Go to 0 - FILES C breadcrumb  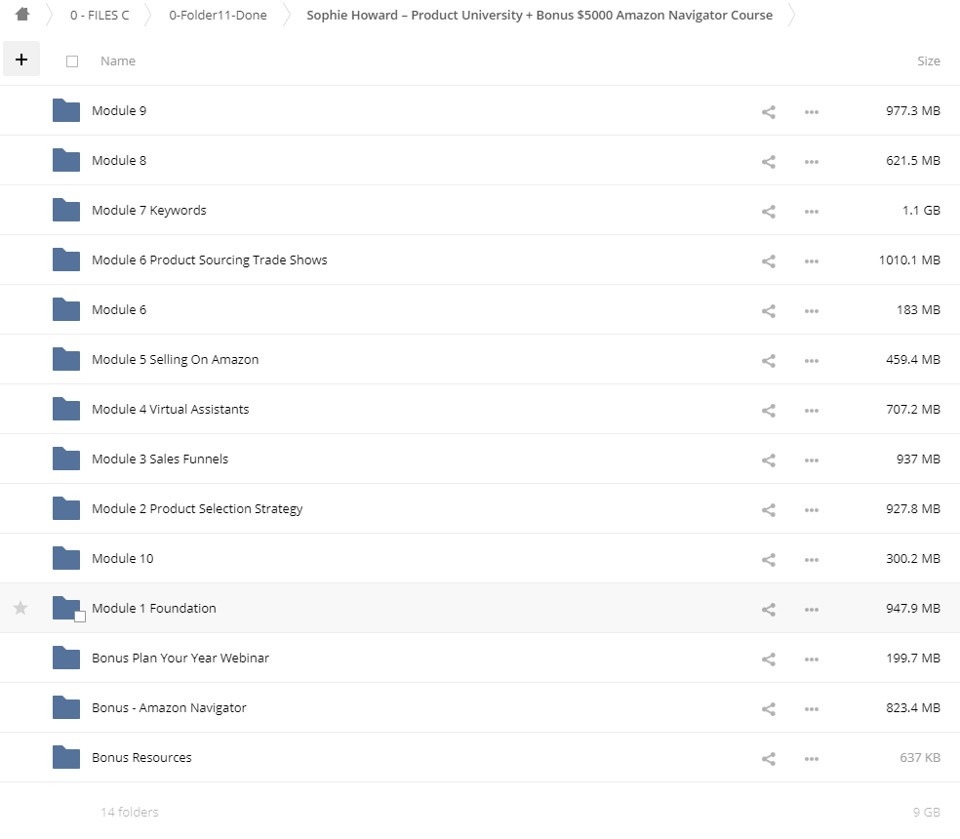[x=100, y=15]
